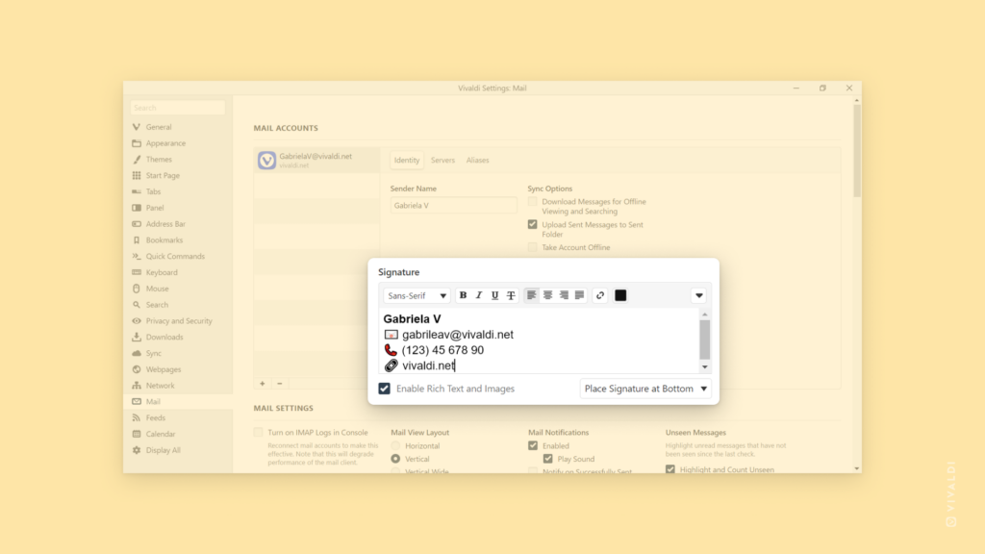Edit the Sender Name field
This screenshot has height=554, width=985.
pos(453,206)
